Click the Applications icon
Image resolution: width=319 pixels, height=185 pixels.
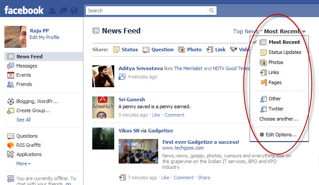(x=11, y=154)
